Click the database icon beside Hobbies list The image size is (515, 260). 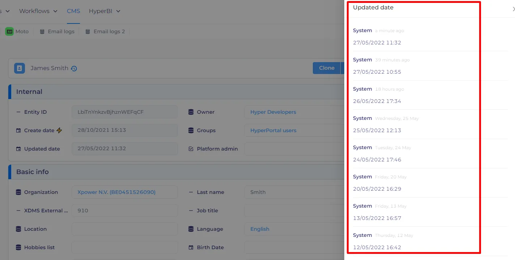[18, 247]
